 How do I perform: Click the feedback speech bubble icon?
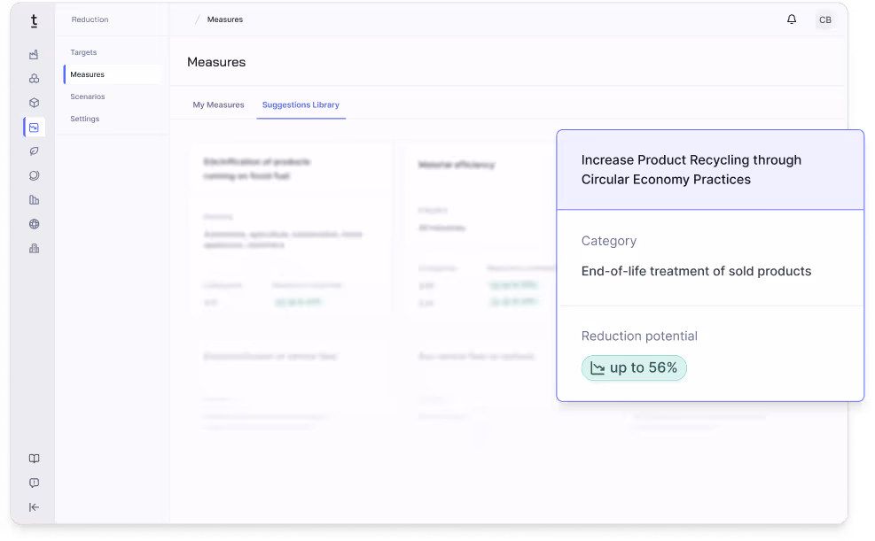click(x=34, y=483)
